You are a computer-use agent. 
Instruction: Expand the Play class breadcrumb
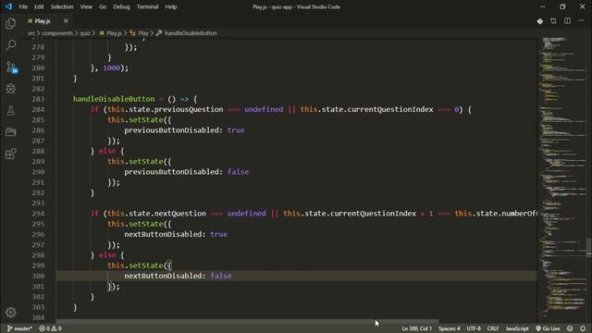pos(139,33)
